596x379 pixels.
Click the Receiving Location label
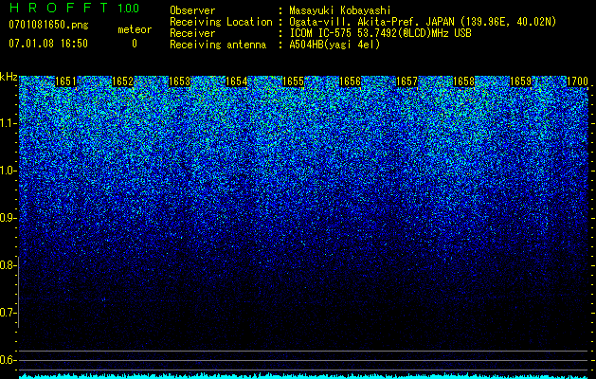click(x=221, y=23)
